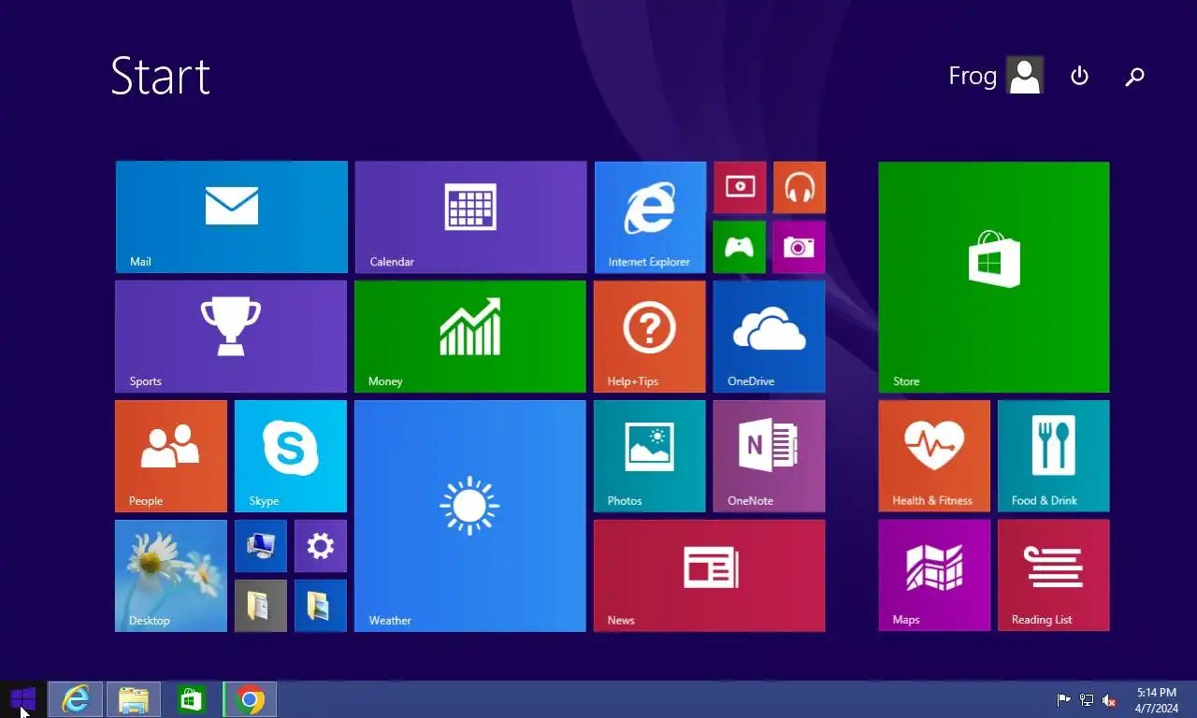This screenshot has width=1197, height=718.
Task: Open the green Games controller tile
Action: 740,247
